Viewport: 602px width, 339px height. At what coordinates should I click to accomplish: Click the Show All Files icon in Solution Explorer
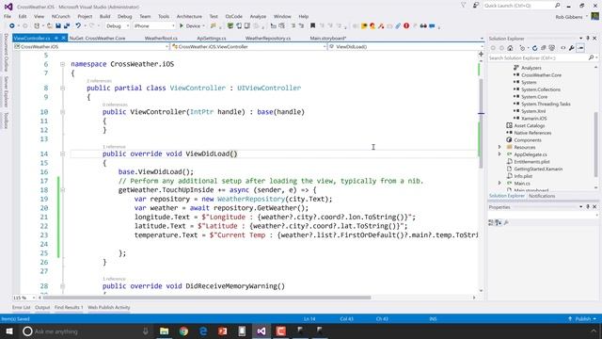click(x=552, y=48)
